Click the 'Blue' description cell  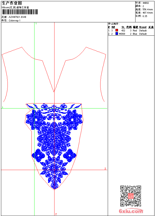tap(135, 34)
